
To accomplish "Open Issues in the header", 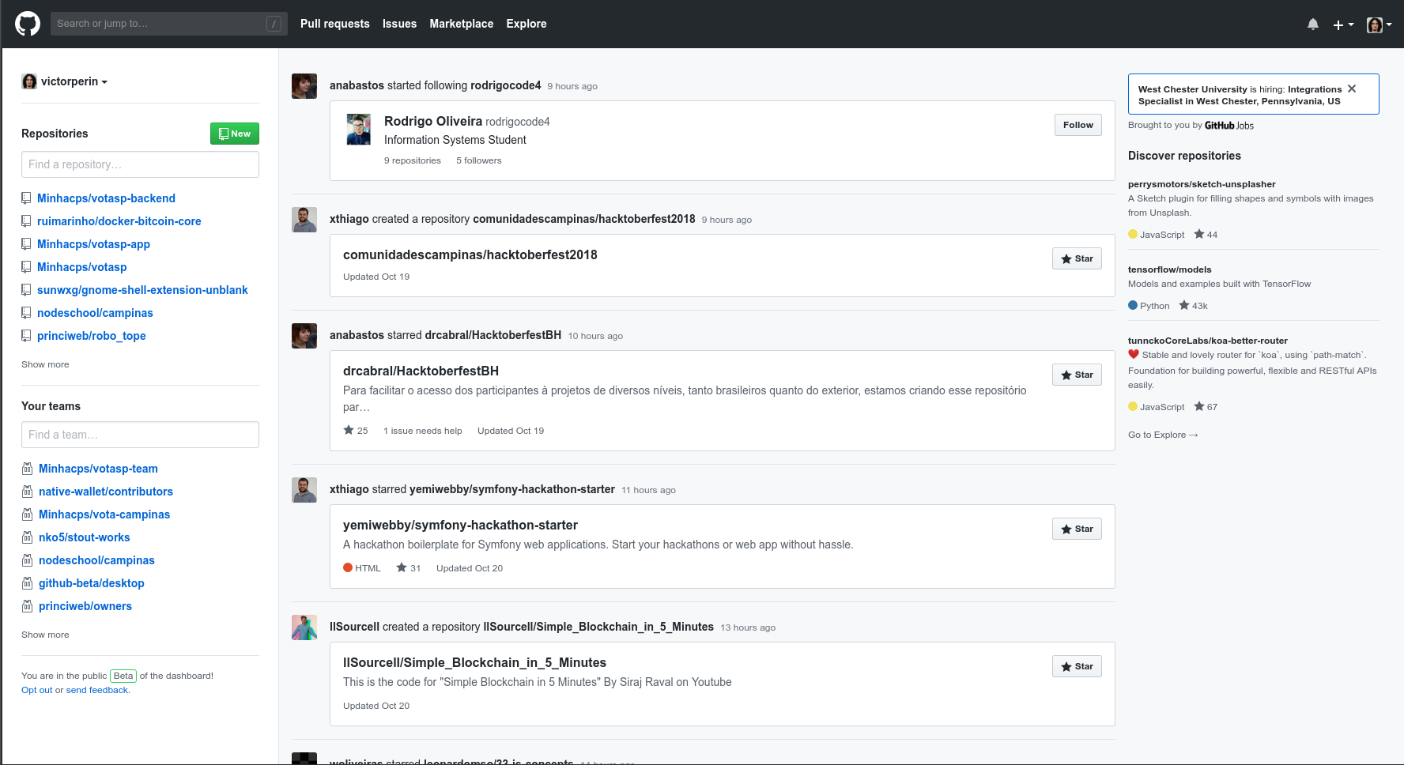I will [x=399, y=24].
